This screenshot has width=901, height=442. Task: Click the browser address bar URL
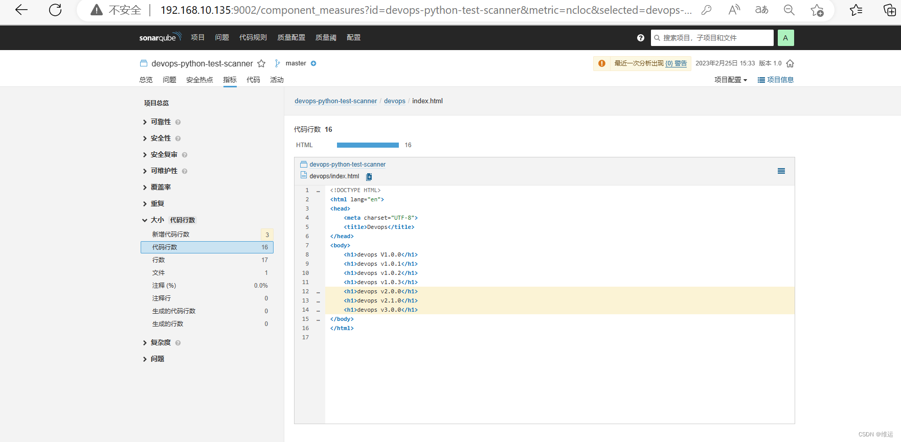click(x=426, y=10)
